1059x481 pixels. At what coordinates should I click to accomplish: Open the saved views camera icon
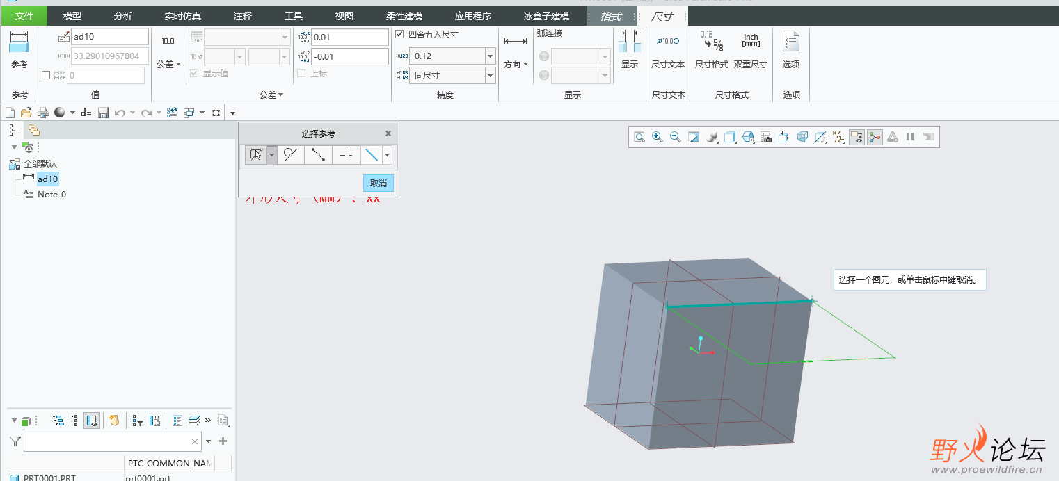(x=766, y=138)
